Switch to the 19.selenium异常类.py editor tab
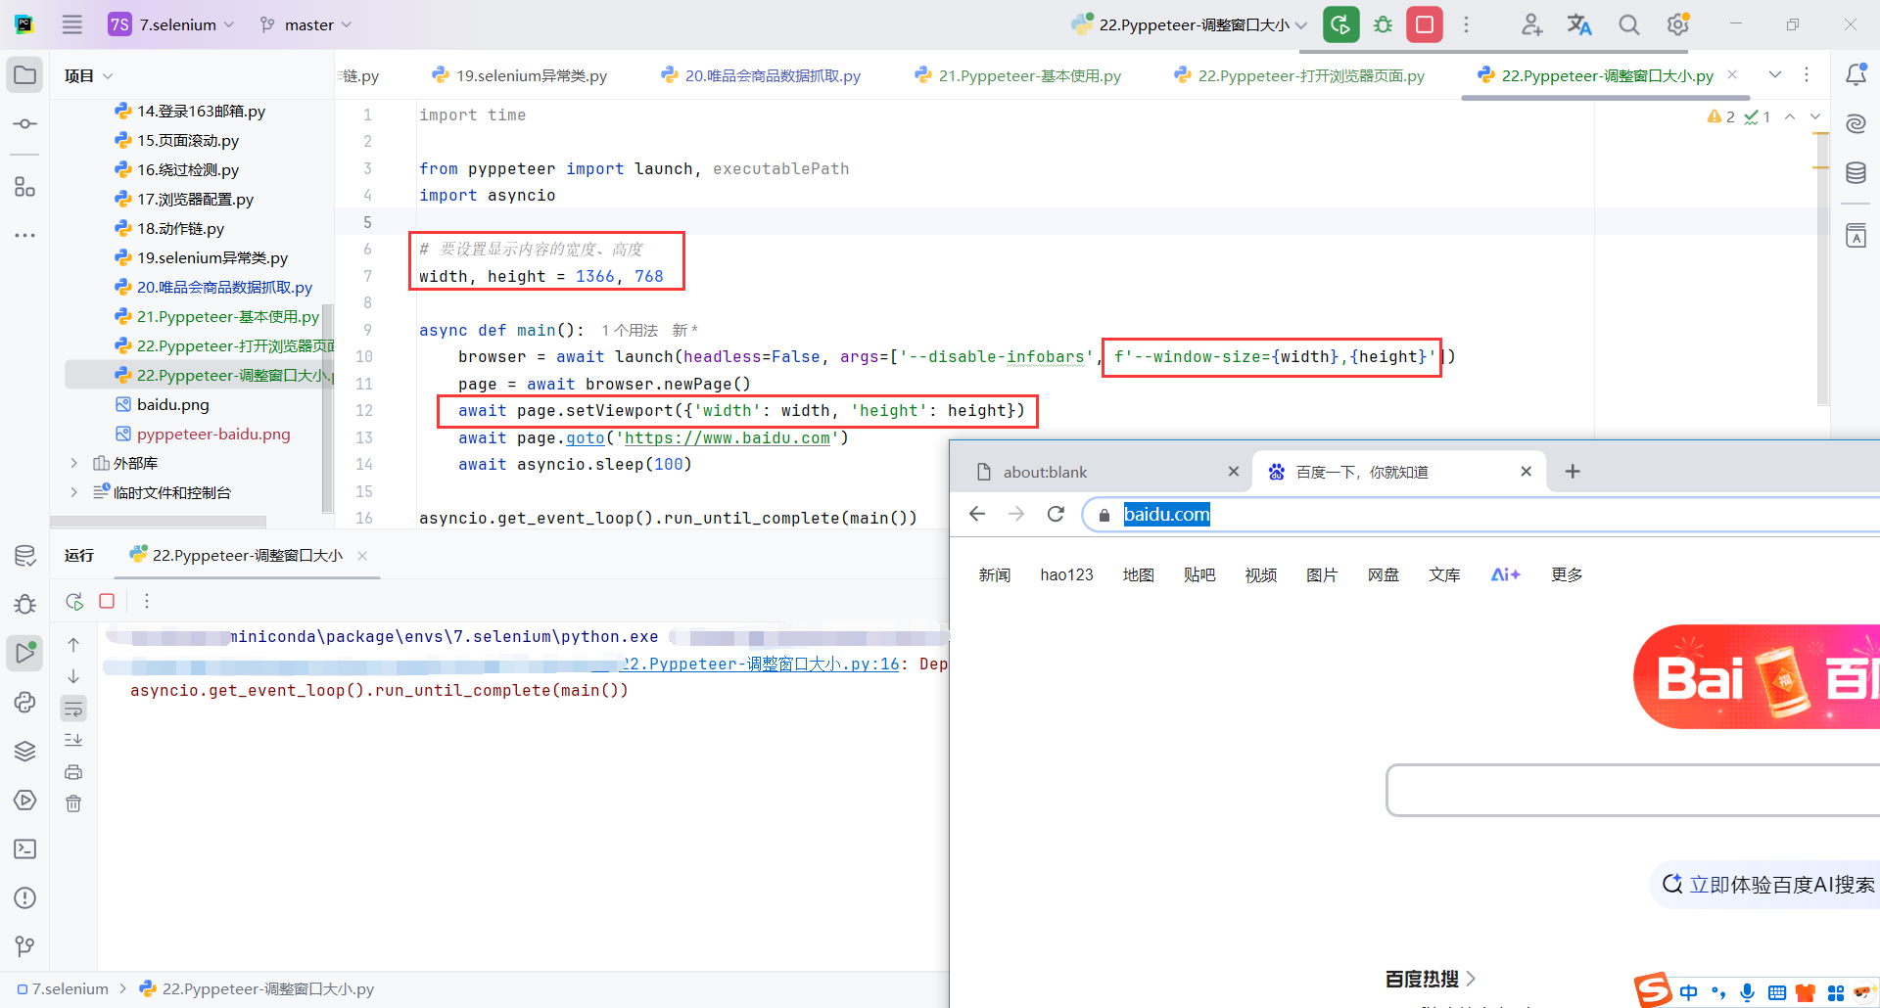This screenshot has width=1880, height=1008. (520, 75)
